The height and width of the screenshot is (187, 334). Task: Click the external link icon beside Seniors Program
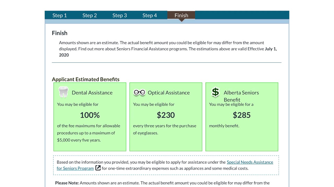[x=98, y=168]
